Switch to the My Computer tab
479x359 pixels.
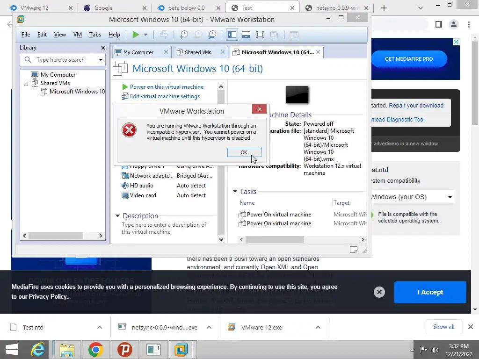coord(138,52)
